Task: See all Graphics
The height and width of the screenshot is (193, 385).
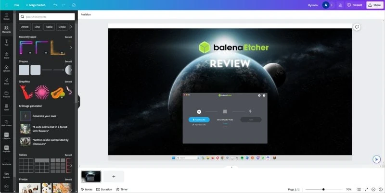Action: pos(68,82)
